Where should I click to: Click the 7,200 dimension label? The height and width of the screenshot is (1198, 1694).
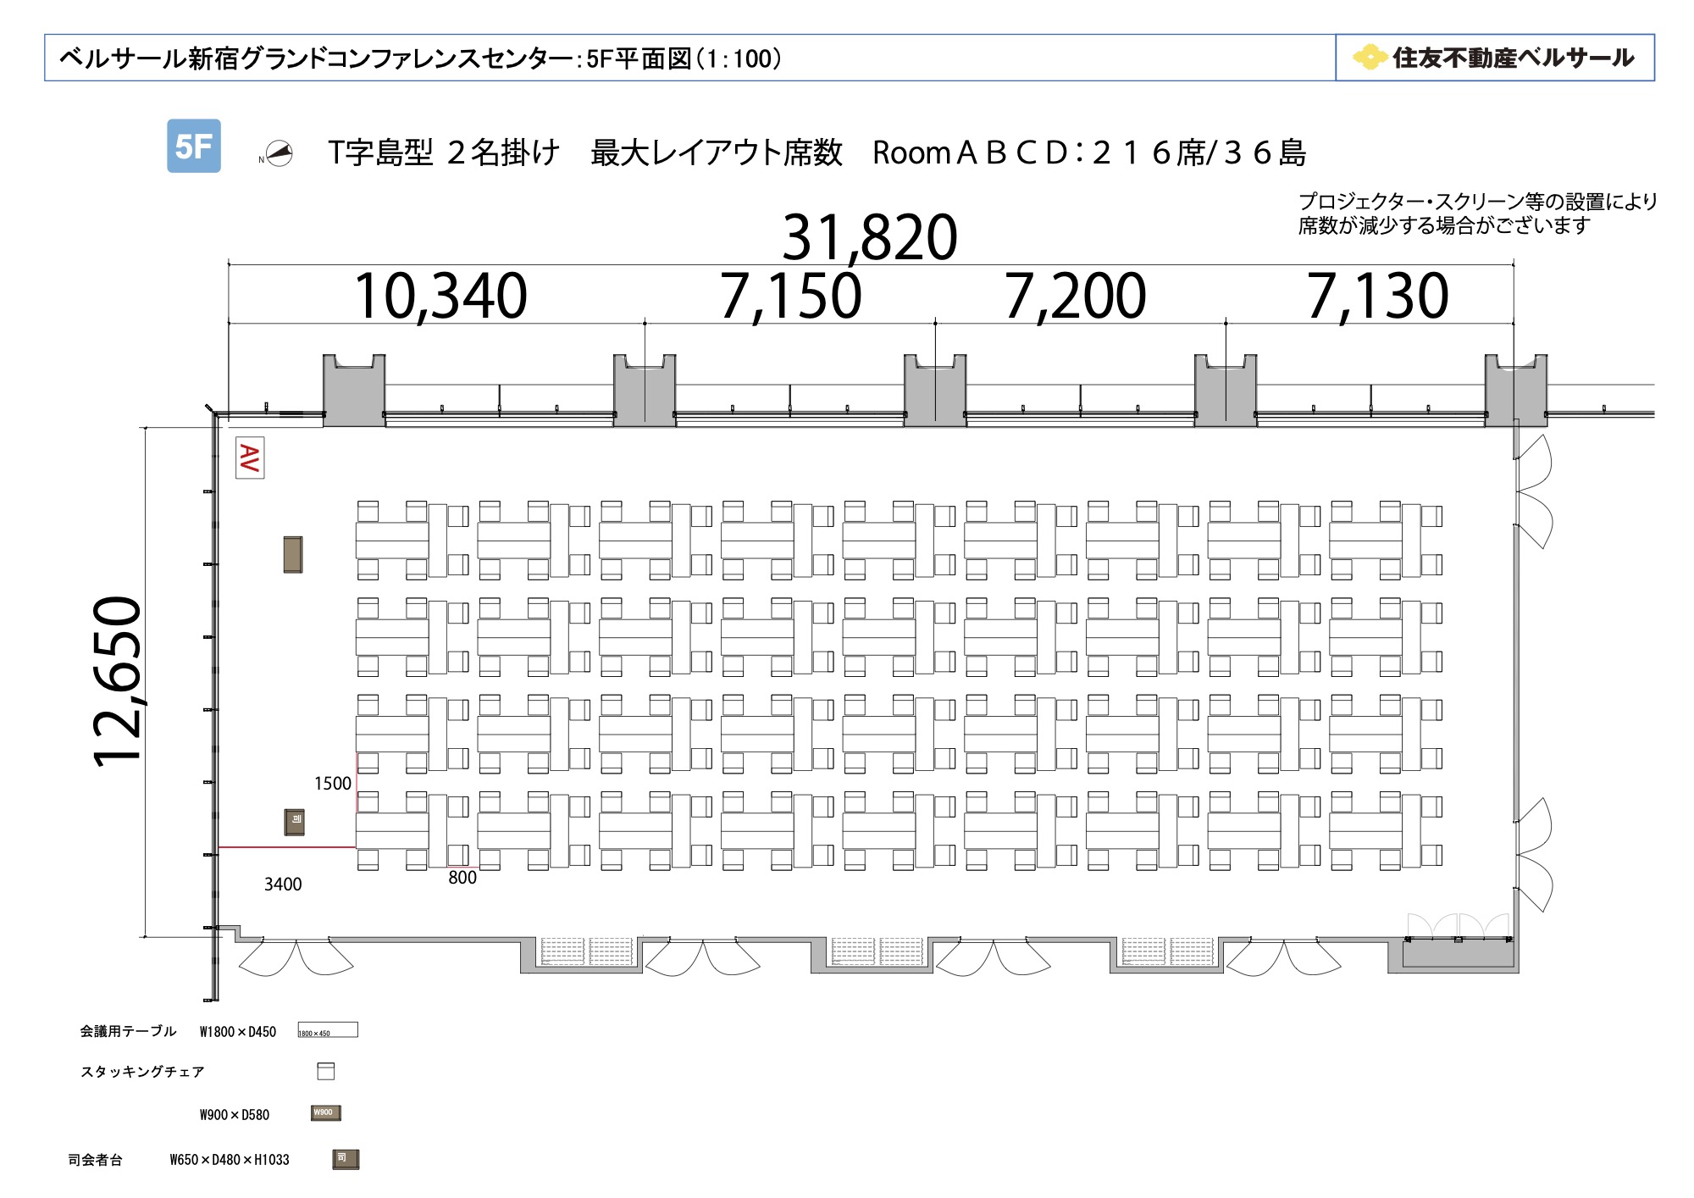click(1076, 296)
